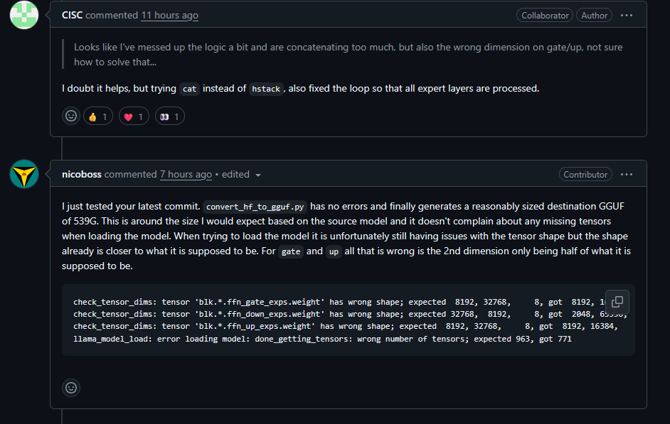This screenshot has height=424, width=670.
Task: Expand the 'edited' history dropdown
Action: (241, 175)
